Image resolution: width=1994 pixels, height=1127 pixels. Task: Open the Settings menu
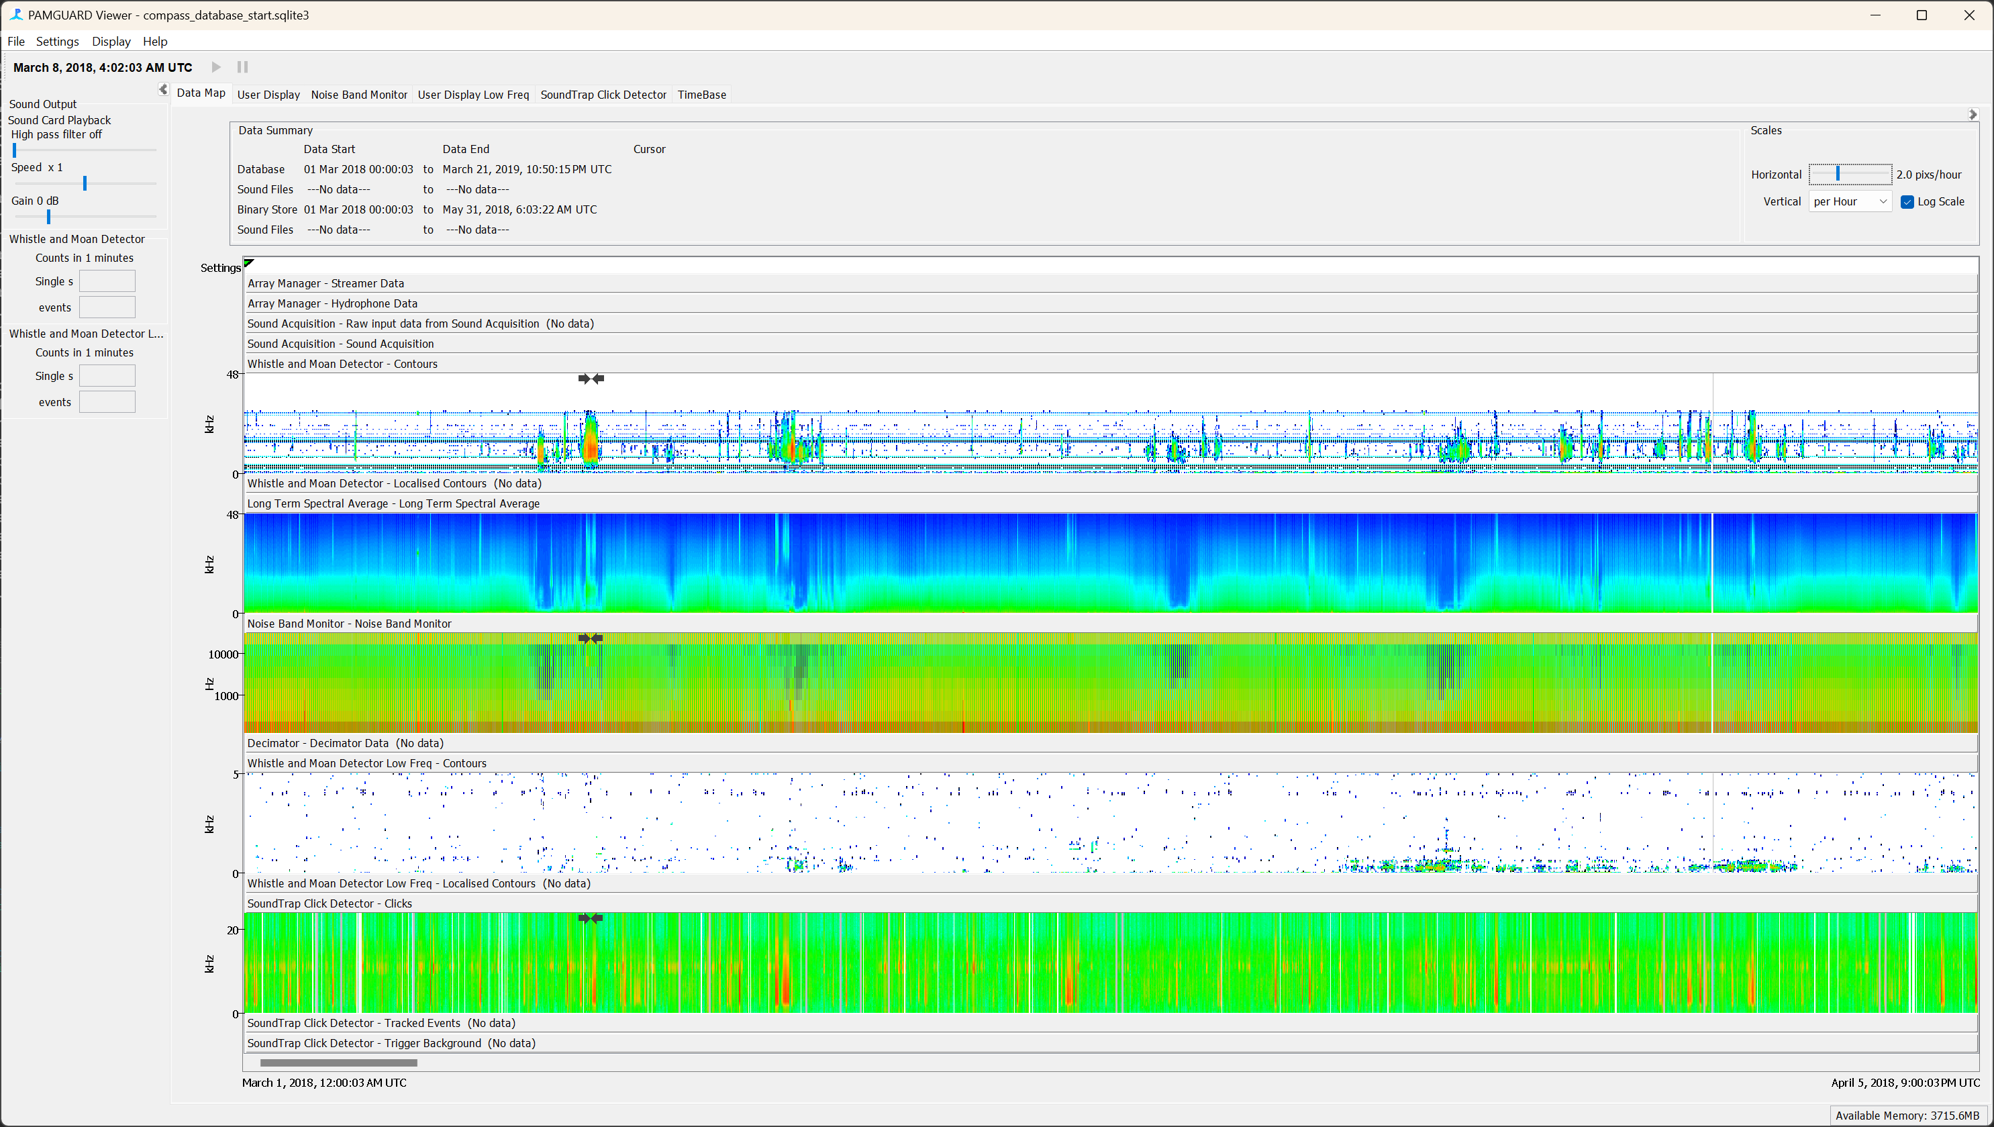57,41
